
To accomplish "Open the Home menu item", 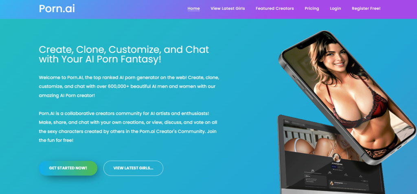I will [x=193, y=9].
